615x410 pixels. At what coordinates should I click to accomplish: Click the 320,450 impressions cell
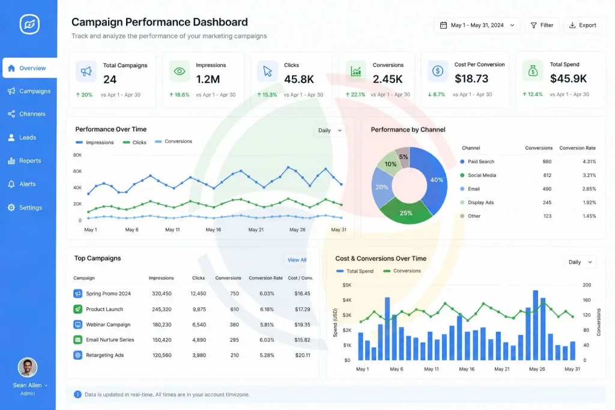point(162,294)
